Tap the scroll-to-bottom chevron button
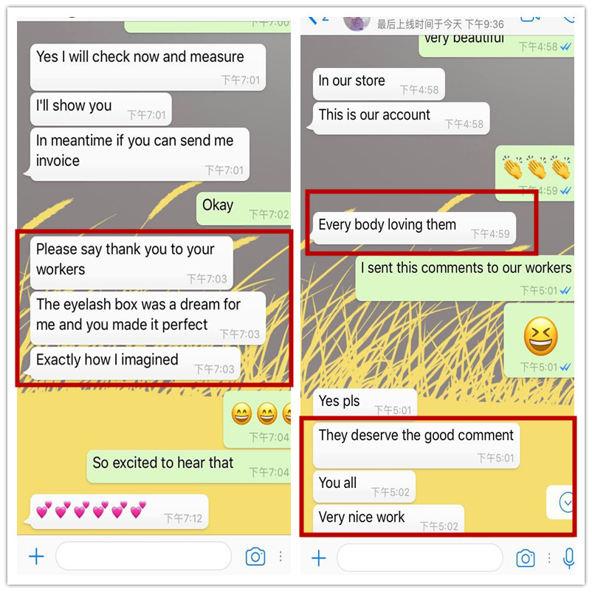 coord(565,503)
